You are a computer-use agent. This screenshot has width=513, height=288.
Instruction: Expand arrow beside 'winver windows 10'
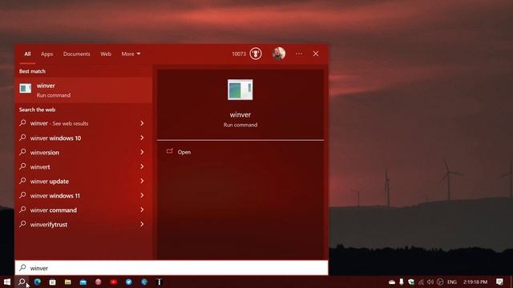click(142, 138)
